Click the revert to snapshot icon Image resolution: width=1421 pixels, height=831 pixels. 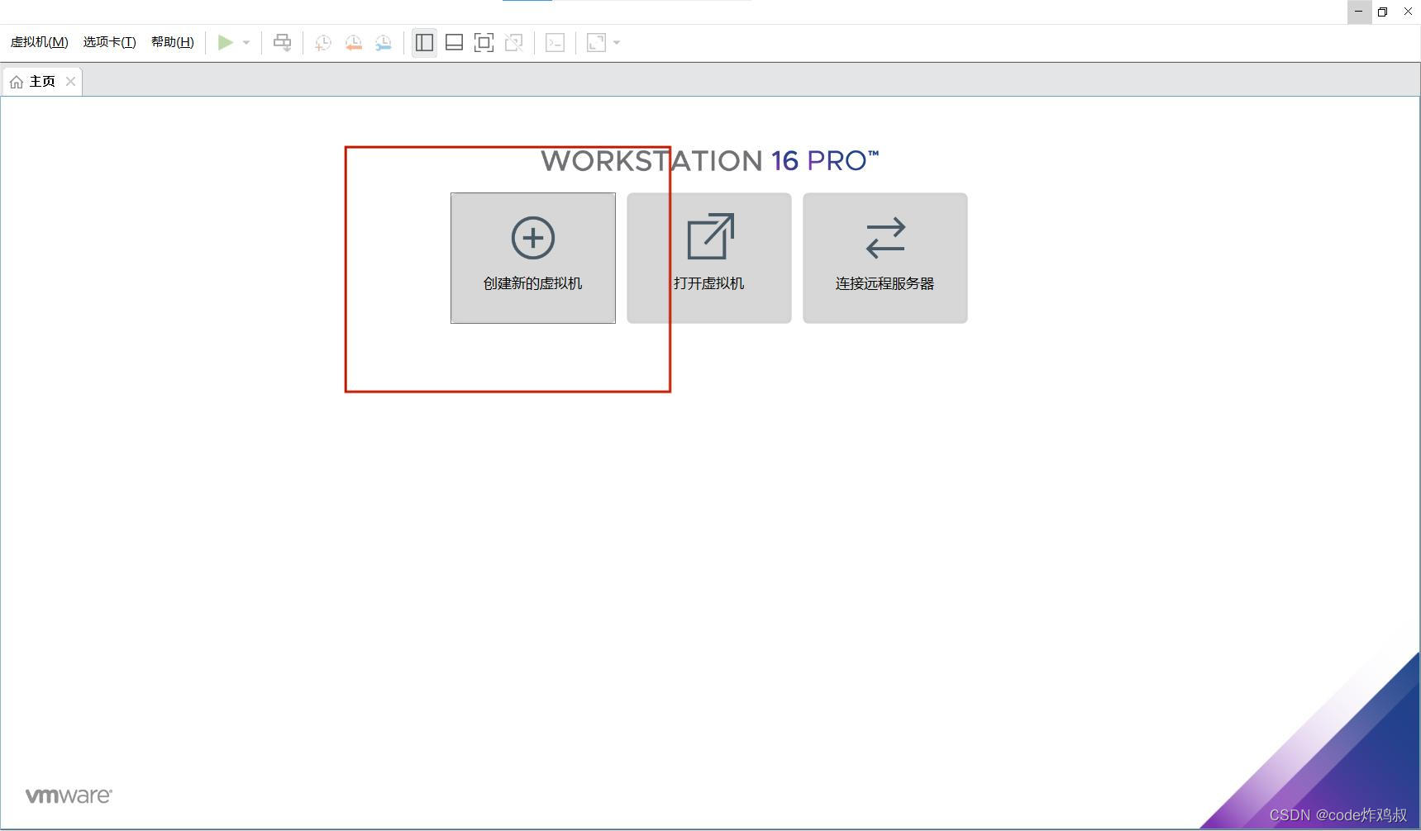click(353, 42)
